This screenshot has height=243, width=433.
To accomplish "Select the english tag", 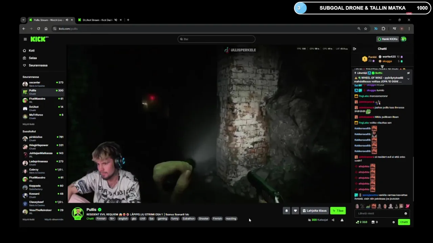I will coord(123,219).
